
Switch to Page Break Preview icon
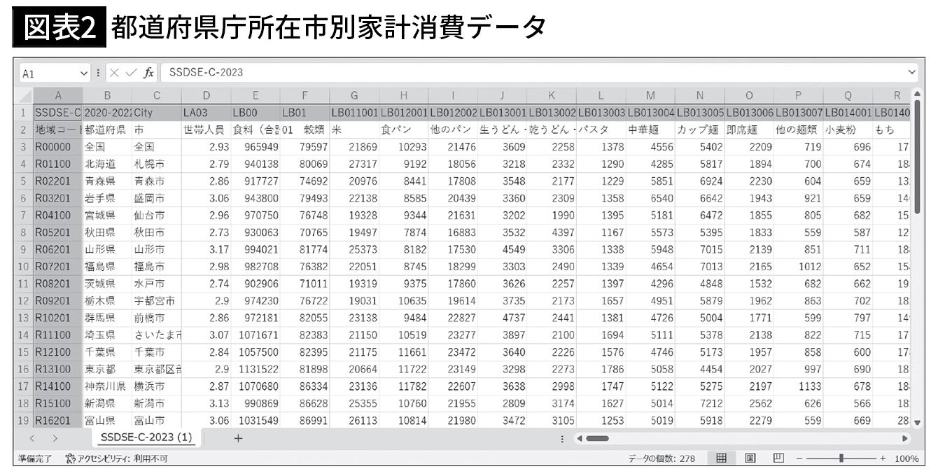pyautogui.click(x=778, y=458)
